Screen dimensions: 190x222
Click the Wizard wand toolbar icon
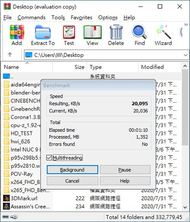163,32
